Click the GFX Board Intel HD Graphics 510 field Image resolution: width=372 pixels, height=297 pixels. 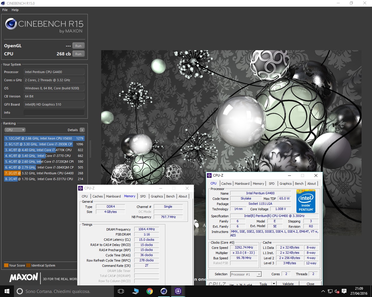coord(54,104)
